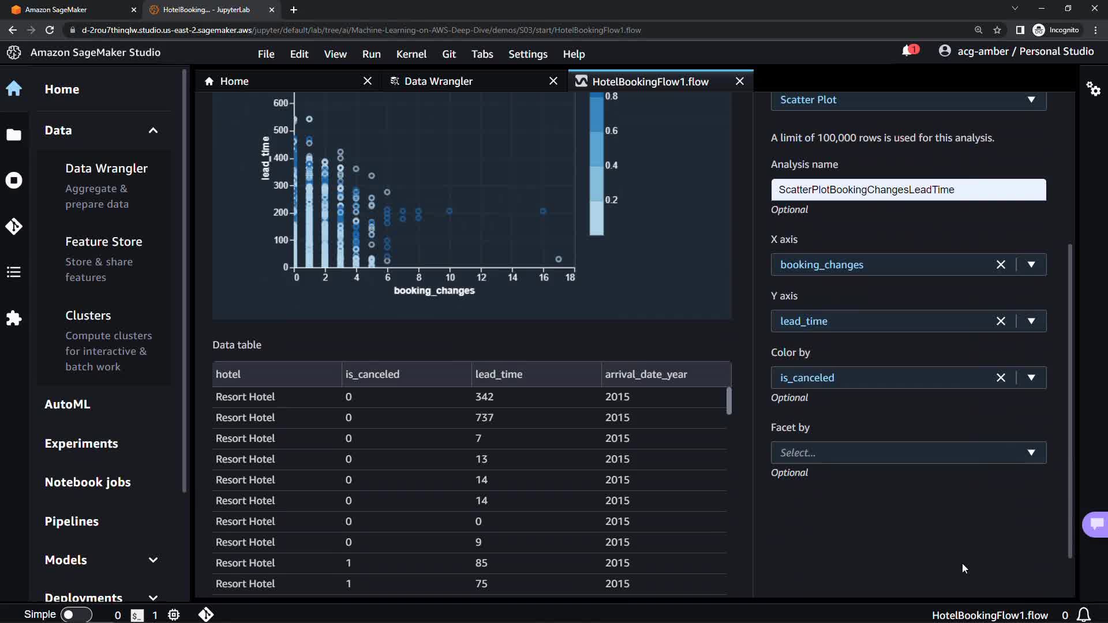Click the Home icon in left sidebar
This screenshot has width=1108, height=623.
[14, 89]
